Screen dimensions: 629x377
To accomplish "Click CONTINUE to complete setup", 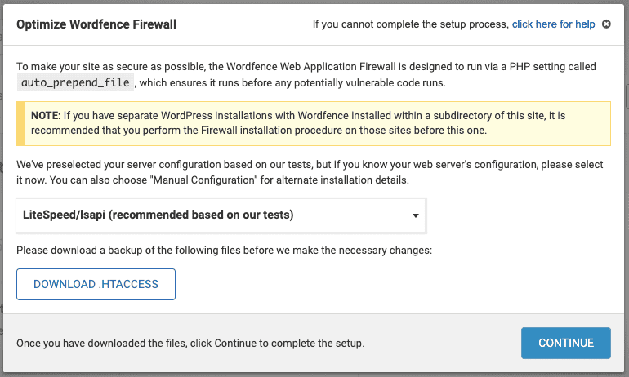I will click(x=565, y=343).
